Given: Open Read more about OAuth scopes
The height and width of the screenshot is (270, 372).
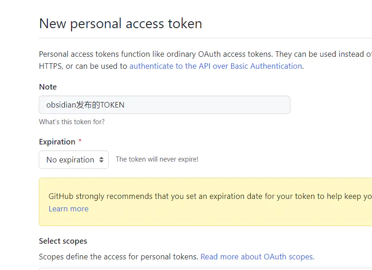Looking at the screenshot, I should pos(257,257).
